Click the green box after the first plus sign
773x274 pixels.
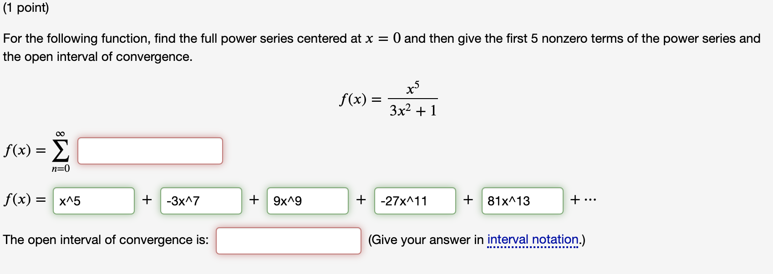(x=200, y=201)
